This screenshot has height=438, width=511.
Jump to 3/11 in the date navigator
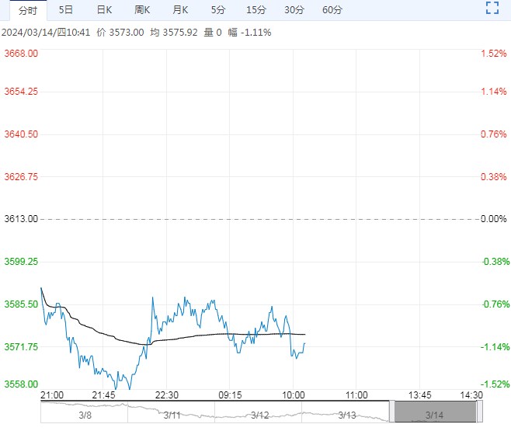172,415
